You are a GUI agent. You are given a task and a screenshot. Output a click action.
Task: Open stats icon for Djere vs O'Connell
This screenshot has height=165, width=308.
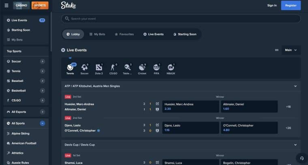click(157, 125)
